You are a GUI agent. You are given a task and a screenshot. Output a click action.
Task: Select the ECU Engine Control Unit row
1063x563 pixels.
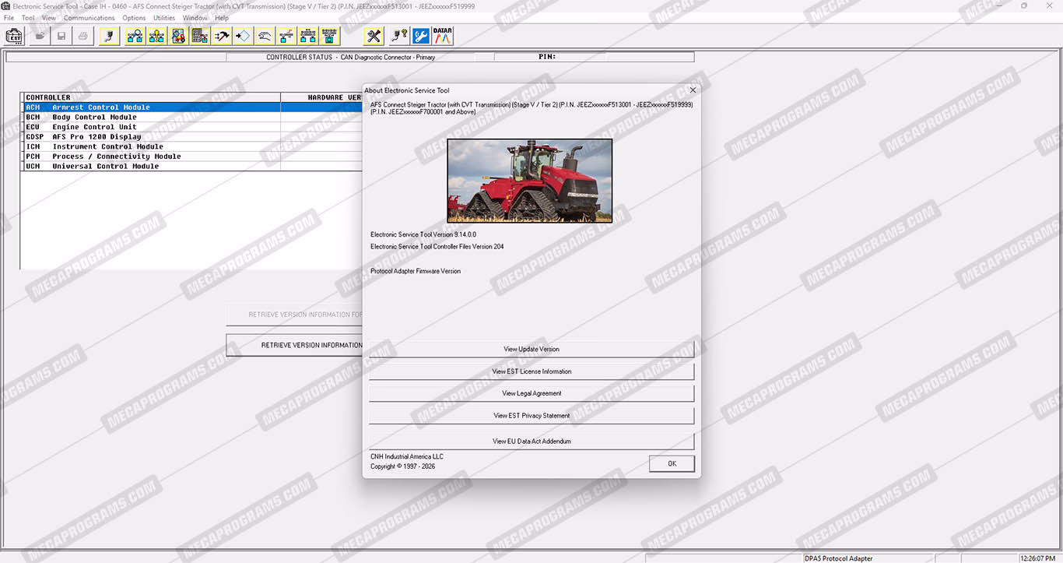pos(93,127)
